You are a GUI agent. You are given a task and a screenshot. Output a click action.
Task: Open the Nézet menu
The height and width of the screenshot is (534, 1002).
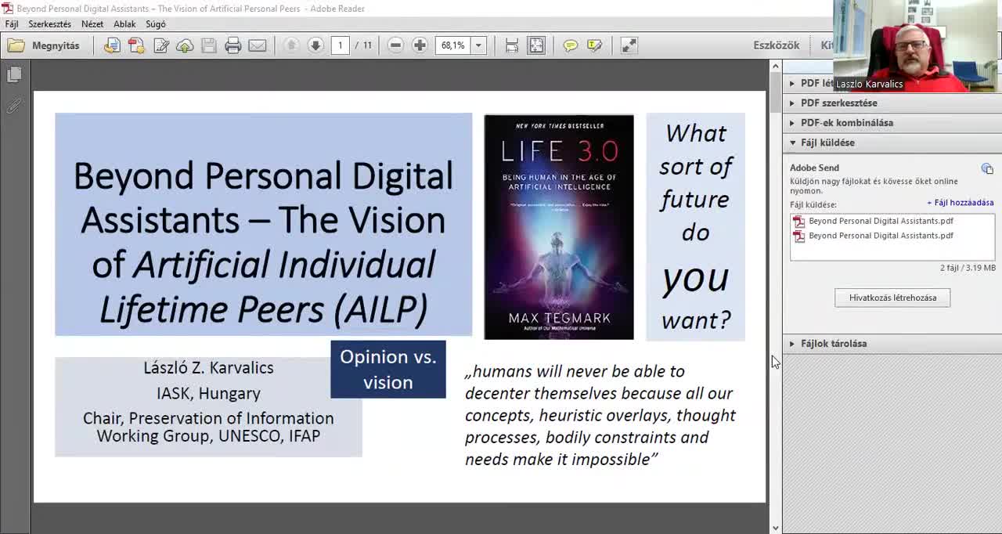coord(92,24)
